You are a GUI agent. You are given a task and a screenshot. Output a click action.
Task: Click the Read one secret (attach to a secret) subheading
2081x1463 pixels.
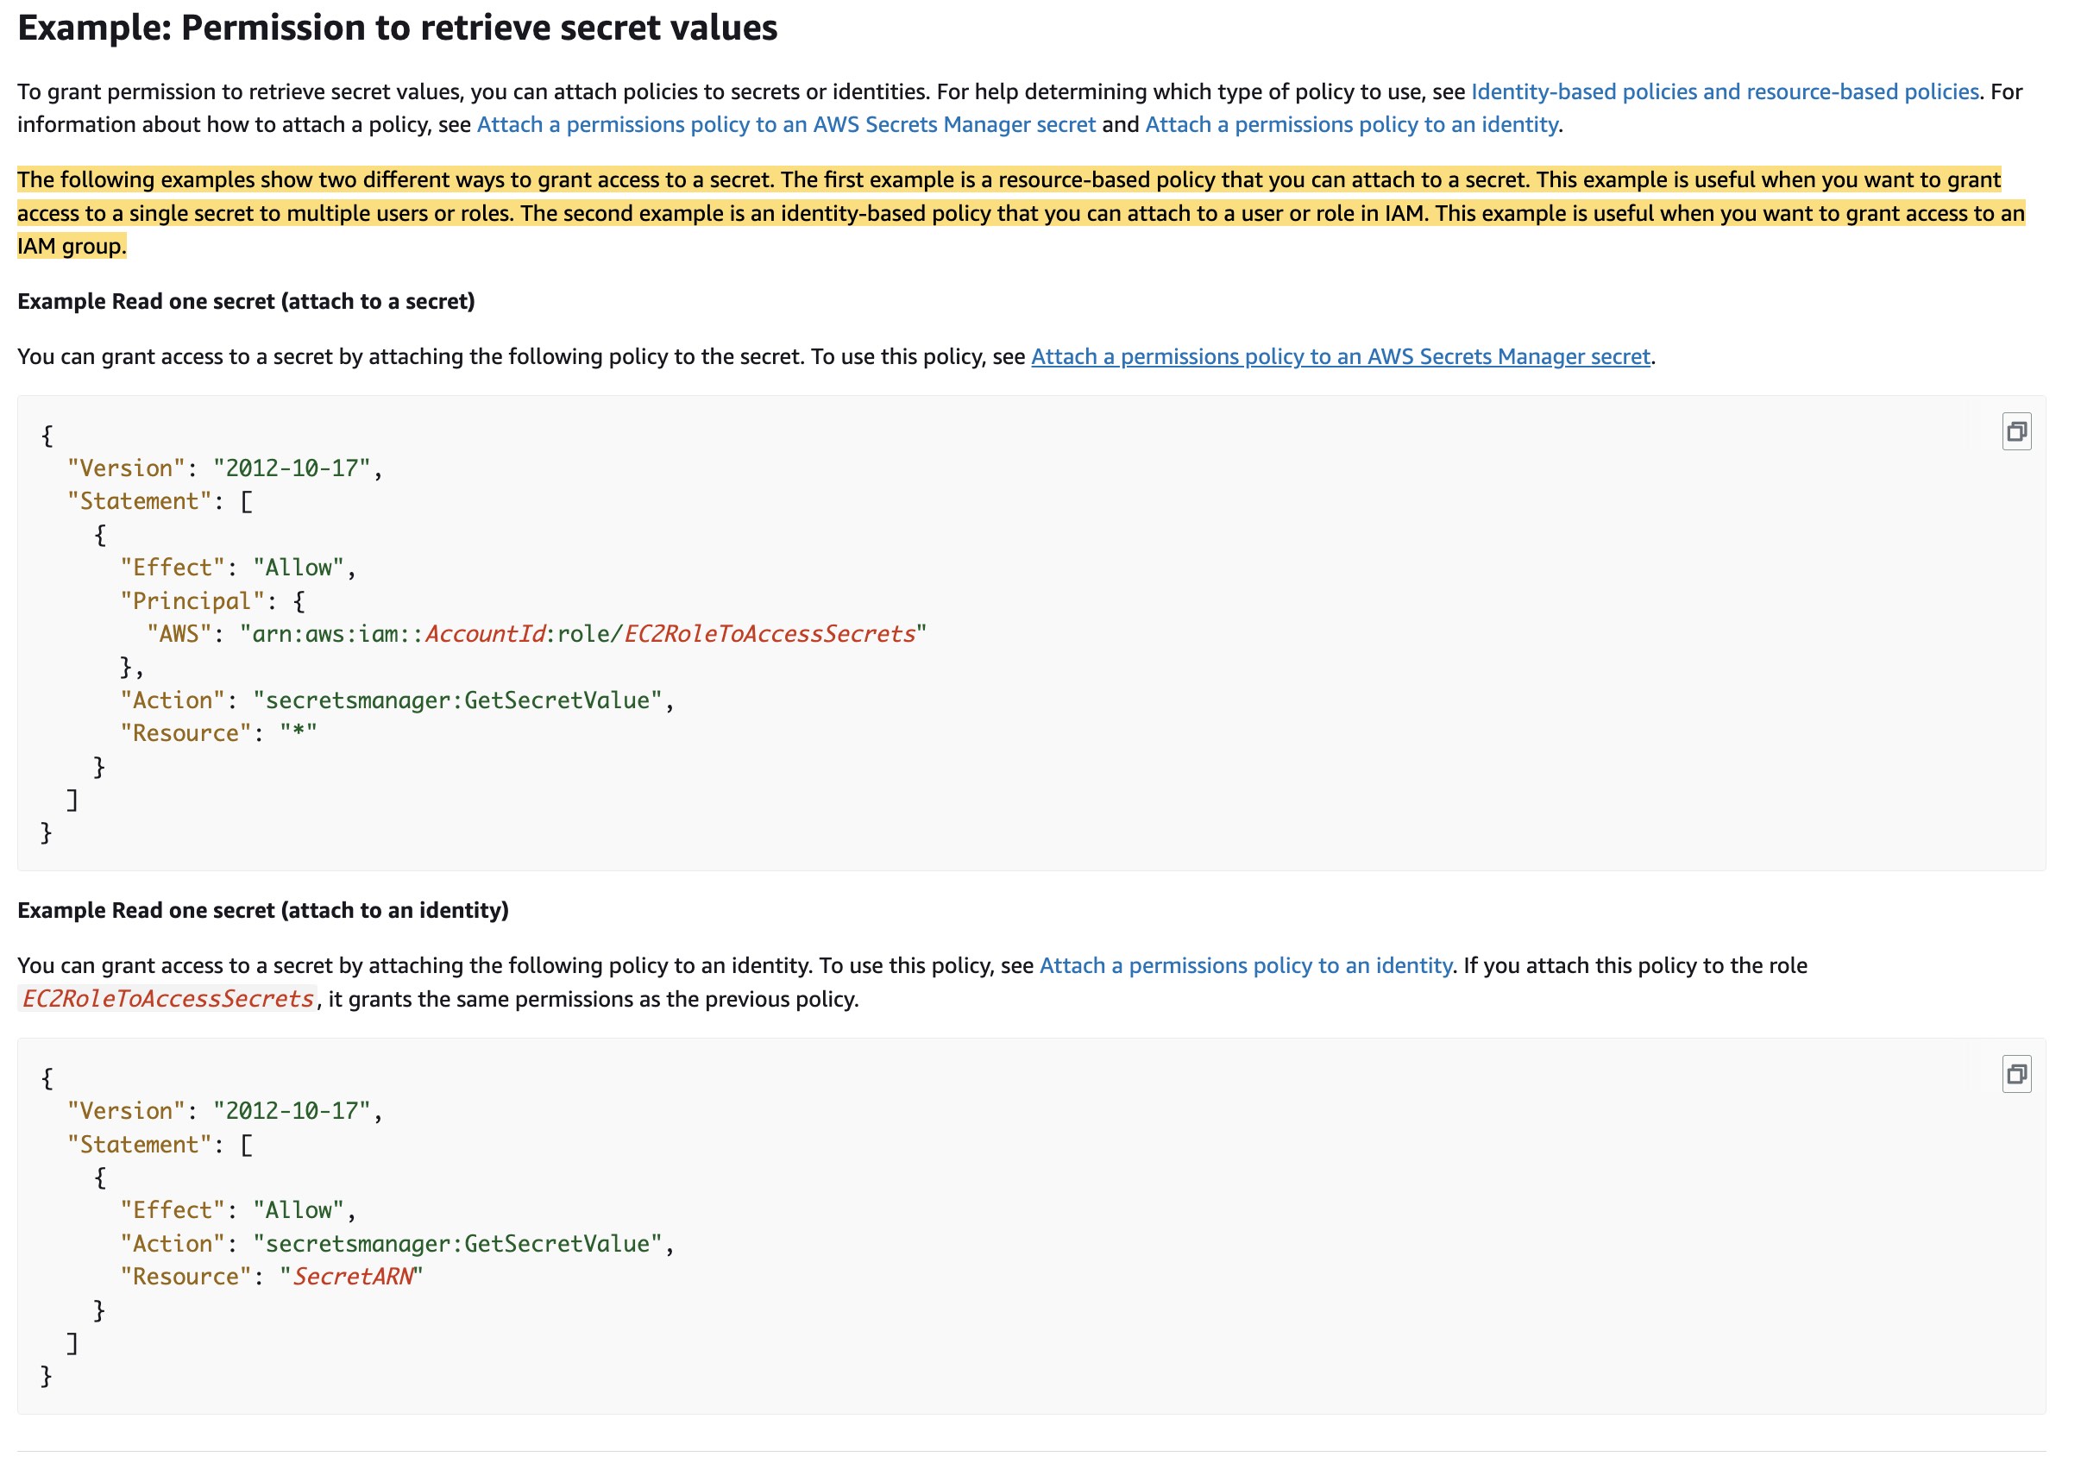coord(246,301)
